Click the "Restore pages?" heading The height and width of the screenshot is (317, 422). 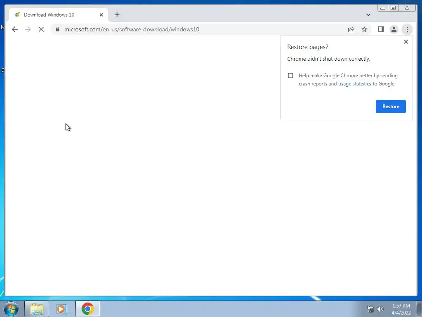pyautogui.click(x=307, y=47)
